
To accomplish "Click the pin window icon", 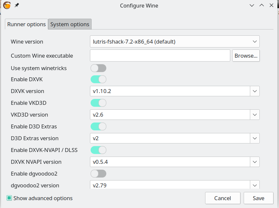I will coord(17,5).
